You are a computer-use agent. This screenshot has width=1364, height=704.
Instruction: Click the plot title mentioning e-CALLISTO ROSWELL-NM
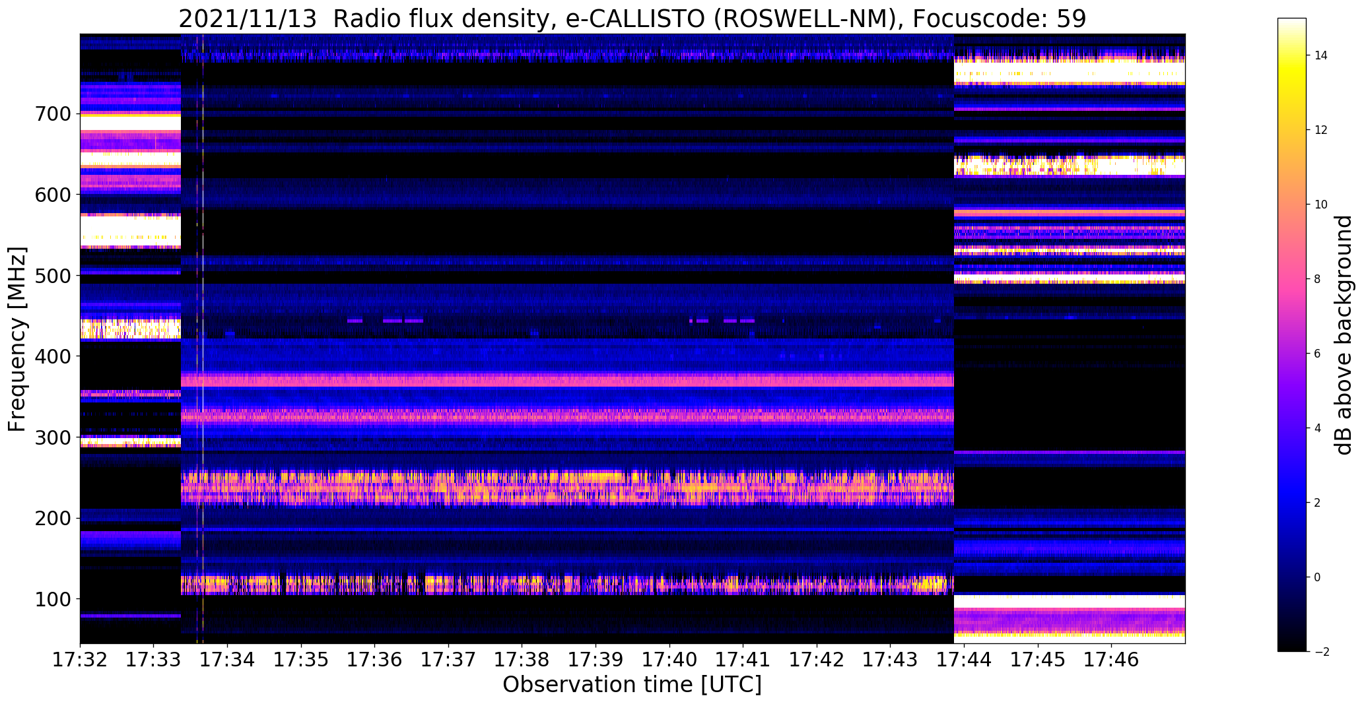click(x=632, y=18)
